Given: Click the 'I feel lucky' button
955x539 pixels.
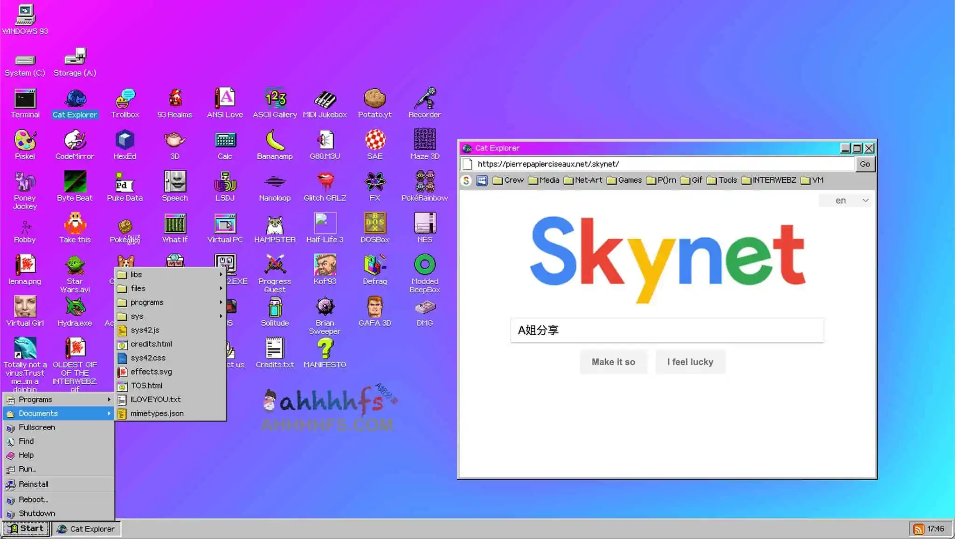Looking at the screenshot, I should click(690, 362).
